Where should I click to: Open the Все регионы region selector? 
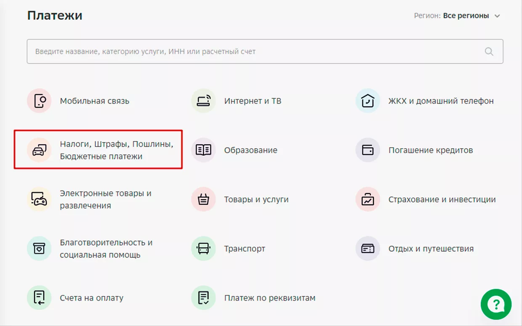[466, 16]
